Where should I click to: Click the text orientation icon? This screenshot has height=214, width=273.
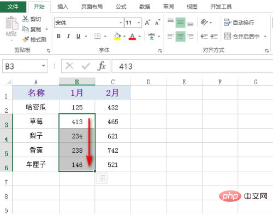click(204, 22)
